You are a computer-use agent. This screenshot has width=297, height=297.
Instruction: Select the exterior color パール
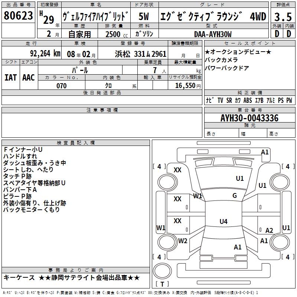(x=80, y=70)
